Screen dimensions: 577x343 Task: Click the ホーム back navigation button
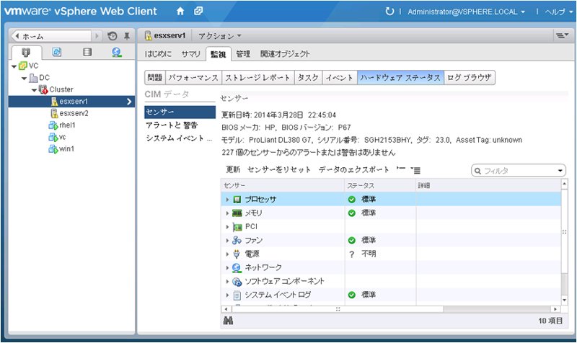(51, 36)
